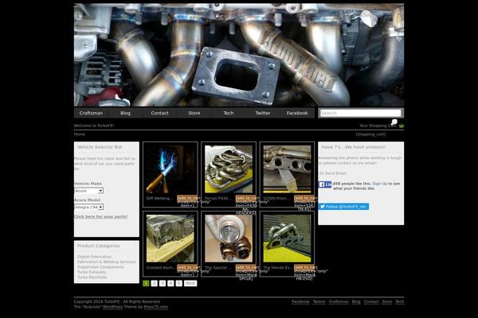Click the Next pagination button
The height and width of the screenshot is (318, 478).
pyautogui.click(x=190, y=283)
